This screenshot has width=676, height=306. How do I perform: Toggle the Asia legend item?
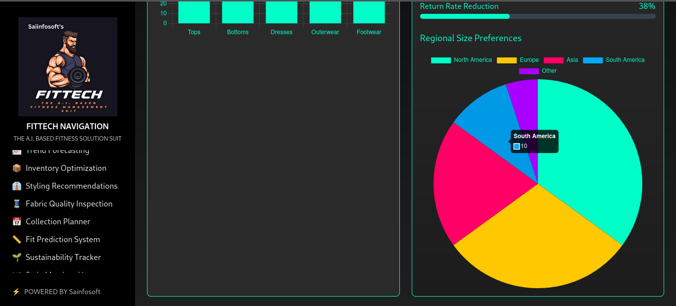point(561,60)
